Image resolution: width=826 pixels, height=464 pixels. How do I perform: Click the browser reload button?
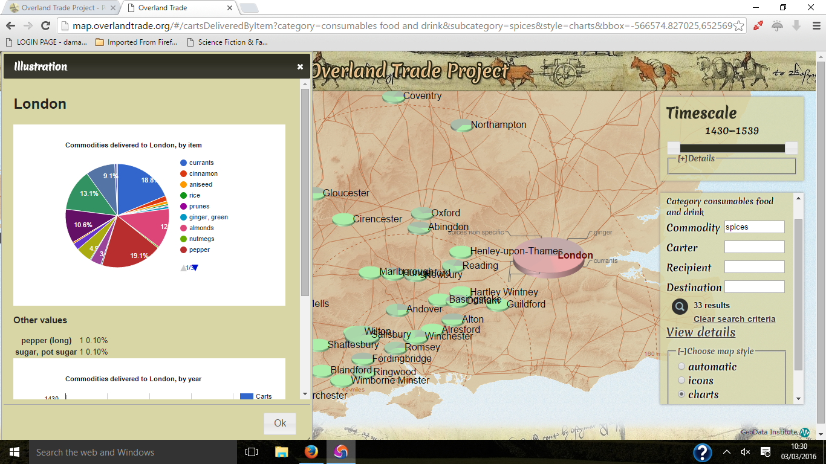(45, 25)
